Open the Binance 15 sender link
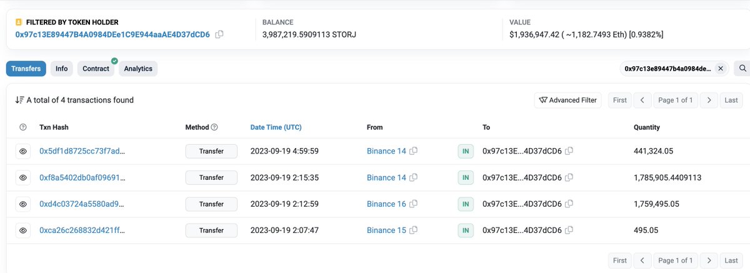Image resolution: width=750 pixels, height=273 pixels. (x=386, y=231)
